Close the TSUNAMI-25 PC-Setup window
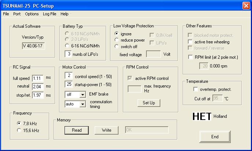This screenshot has width=252, height=151. click(246, 5)
